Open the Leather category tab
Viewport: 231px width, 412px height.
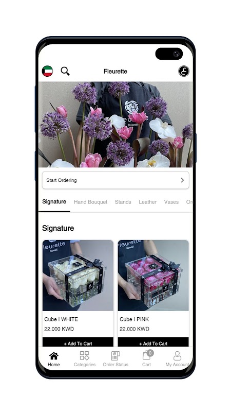(148, 202)
